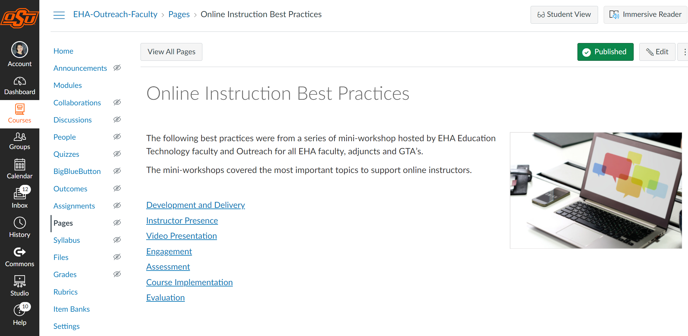
Task: Open the Calendar icon in sidebar
Action: click(x=20, y=165)
